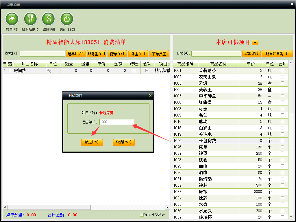Click product code 1018 cell
Viewport: 296px width, 222px height.
(x=185, y=128)
